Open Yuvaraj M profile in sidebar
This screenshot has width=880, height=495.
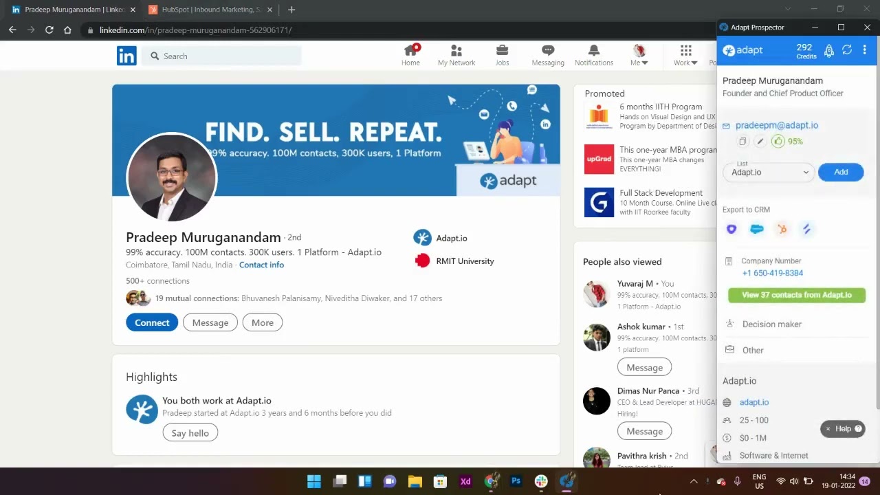pyautogui.click(x=635, y=283)
